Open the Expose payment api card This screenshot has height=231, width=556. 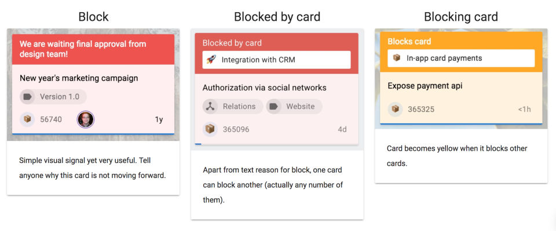point(425,86)
